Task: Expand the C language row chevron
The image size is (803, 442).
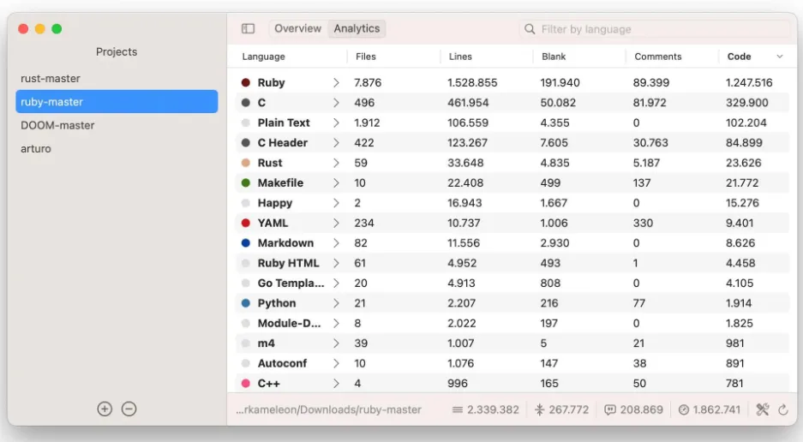Action: point(336,103)
